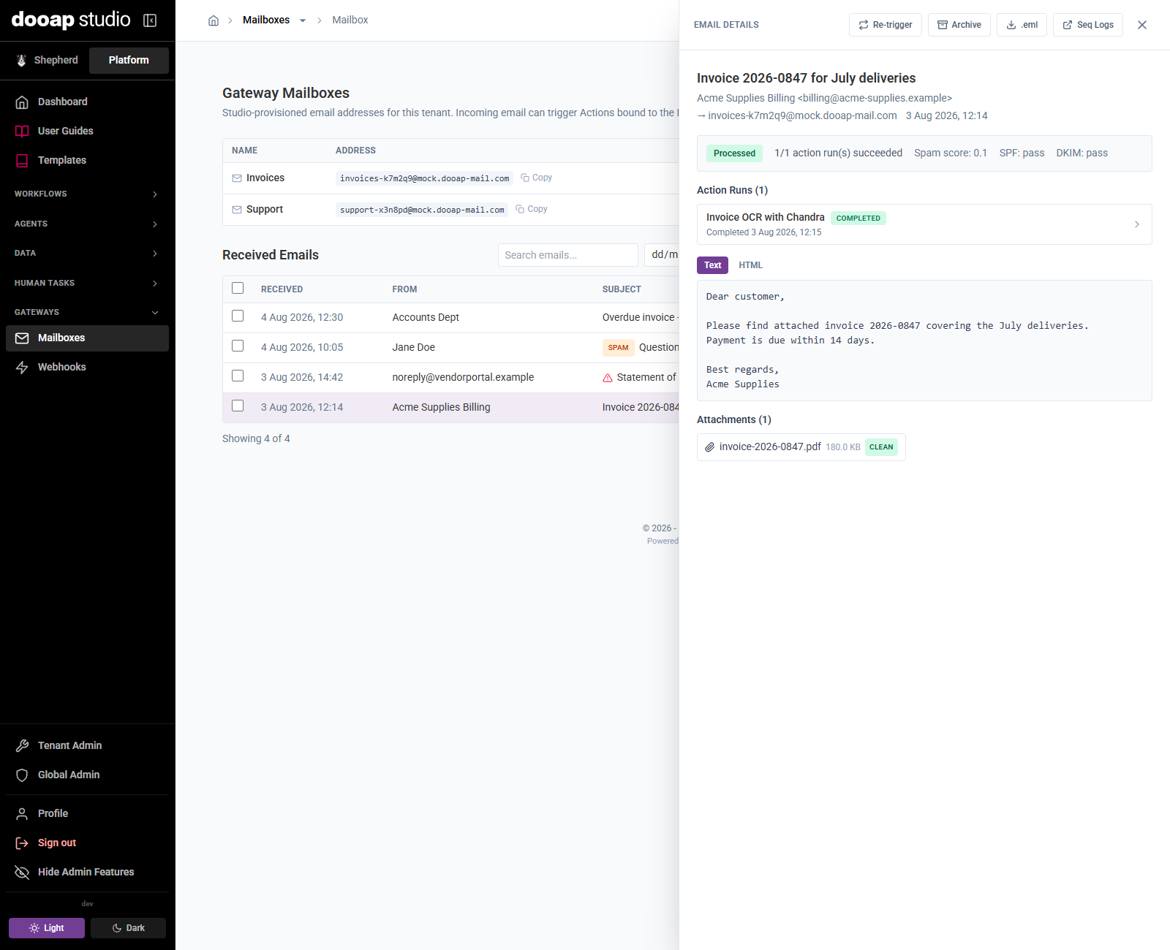Image resolution: width=1170 pixels, height=950 pixels.
Task: Expand the Data section
Action: click(87, 253)
